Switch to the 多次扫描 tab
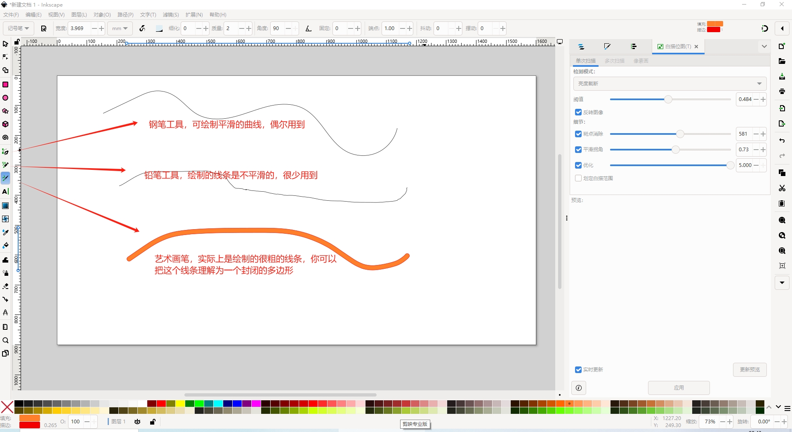792x432 pixels. 614,61
